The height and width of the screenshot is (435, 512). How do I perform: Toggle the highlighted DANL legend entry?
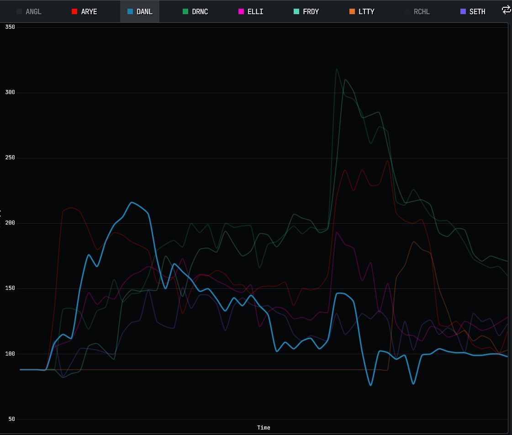tap(140, 12)
